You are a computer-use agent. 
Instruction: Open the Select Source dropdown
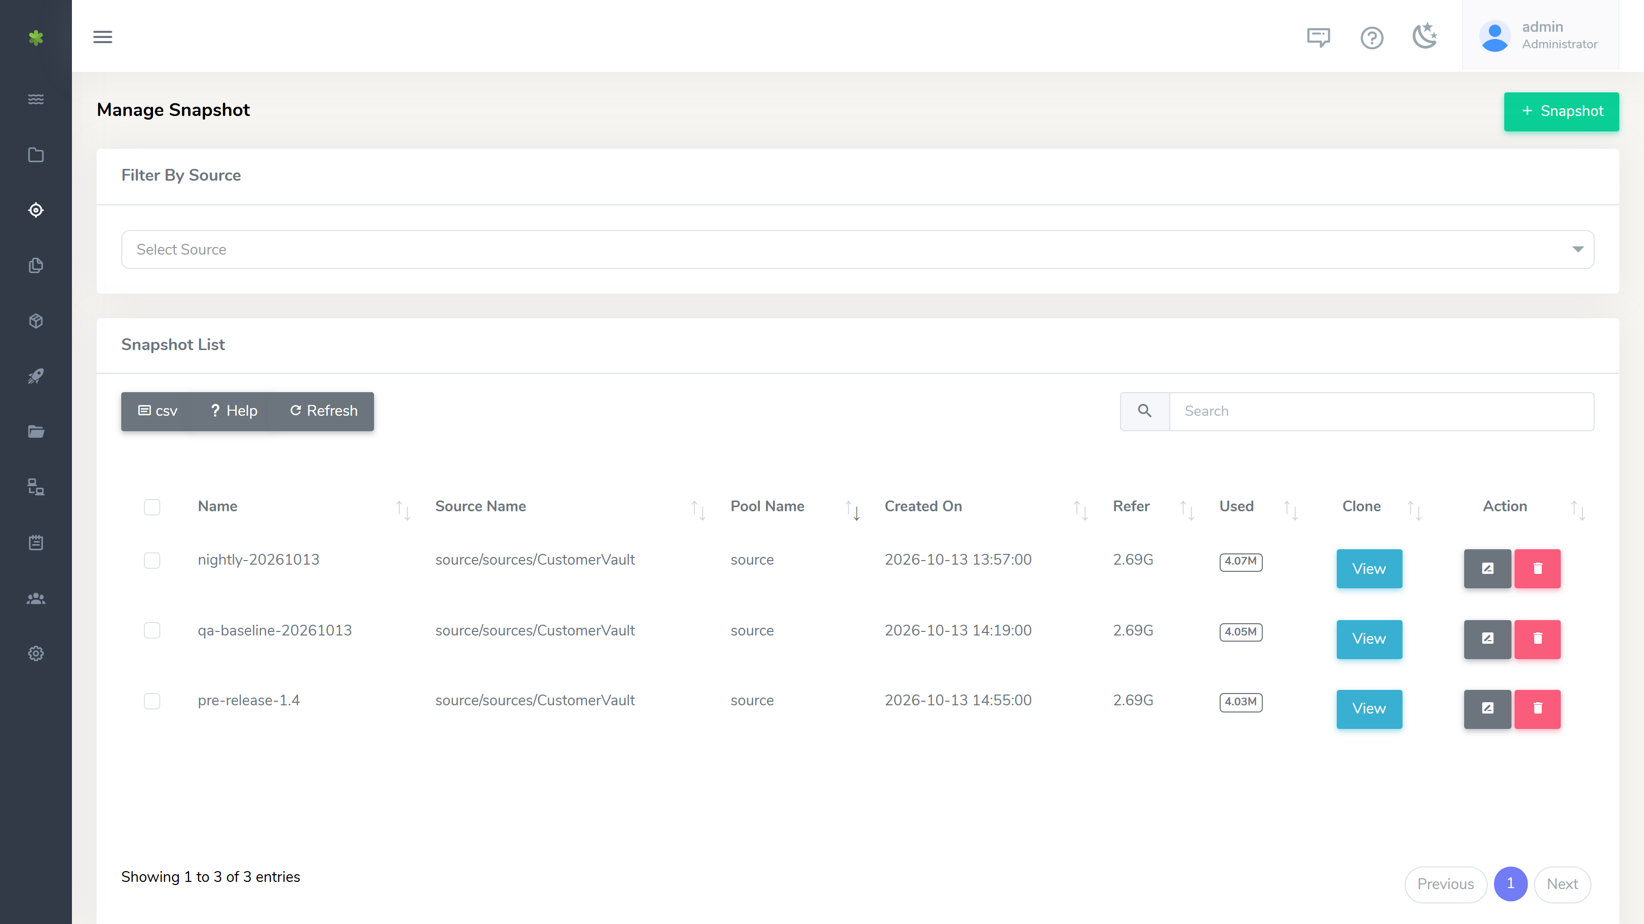click(858, 249)
